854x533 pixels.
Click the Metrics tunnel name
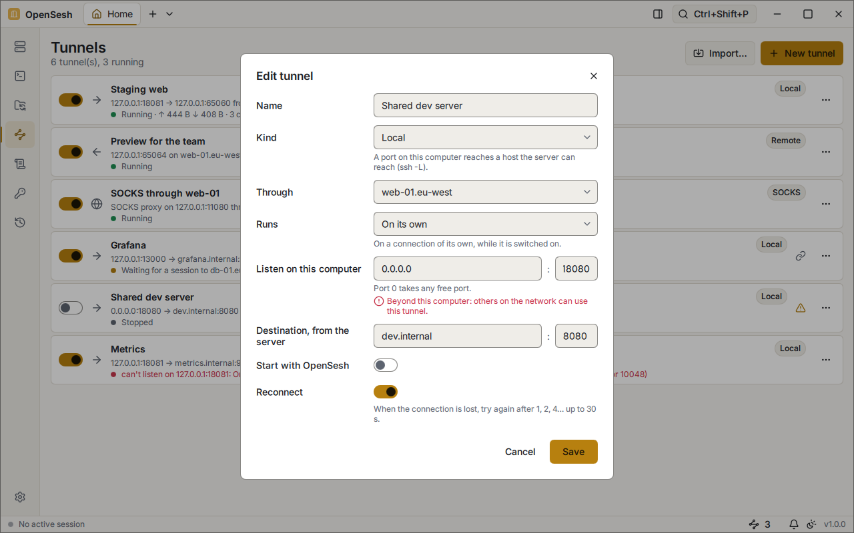coord(128,349)
